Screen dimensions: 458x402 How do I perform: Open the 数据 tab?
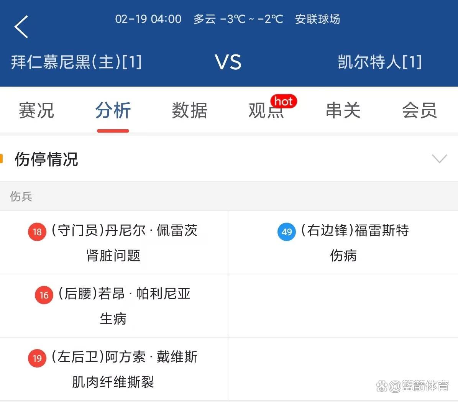[190, 110]
